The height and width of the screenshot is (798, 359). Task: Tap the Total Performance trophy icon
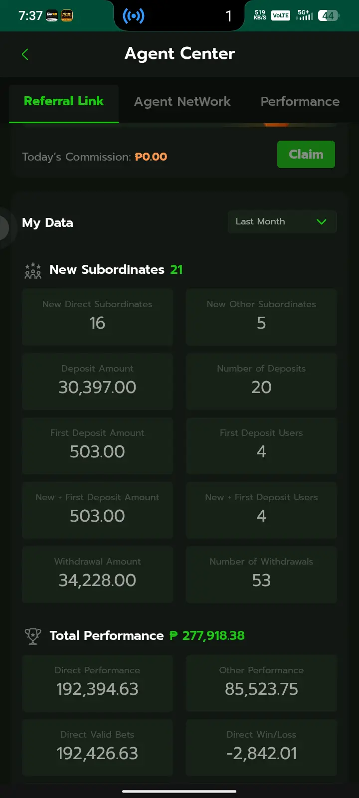pos(33,636)
